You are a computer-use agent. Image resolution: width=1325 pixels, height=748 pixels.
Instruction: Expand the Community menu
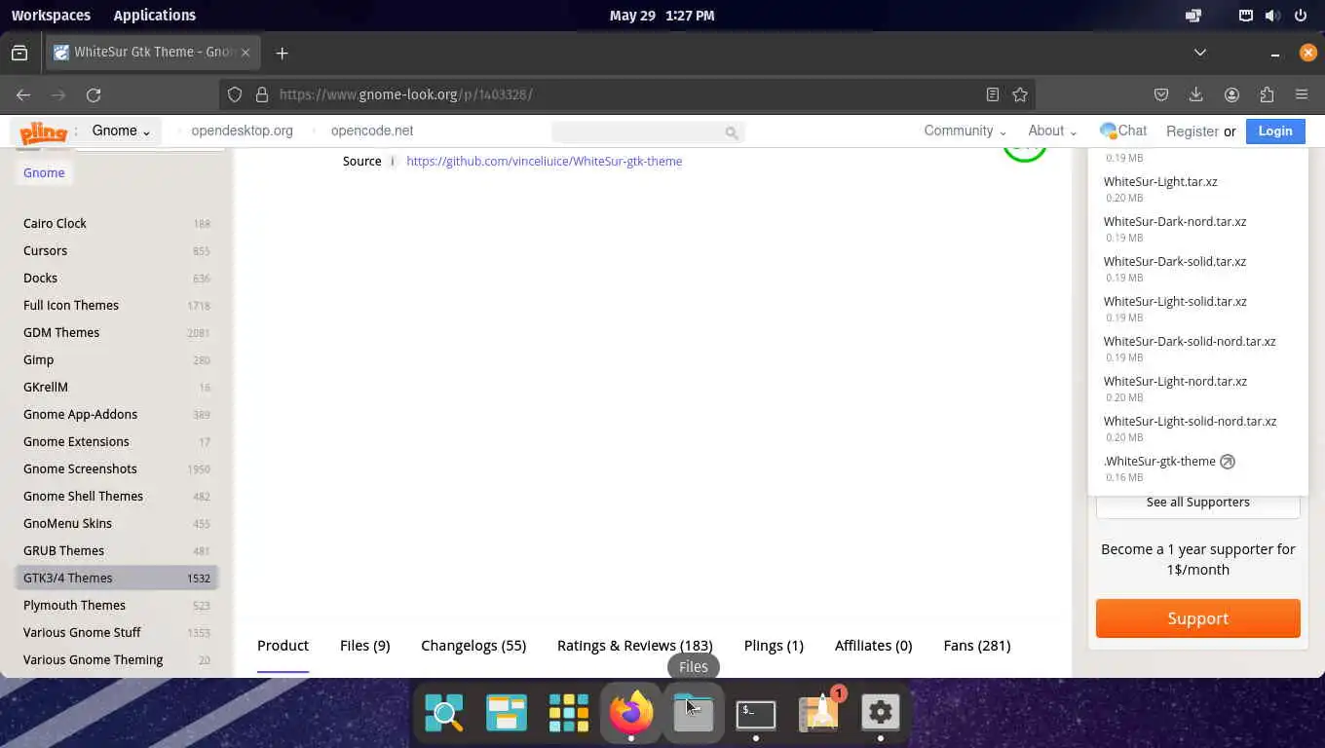965,131
